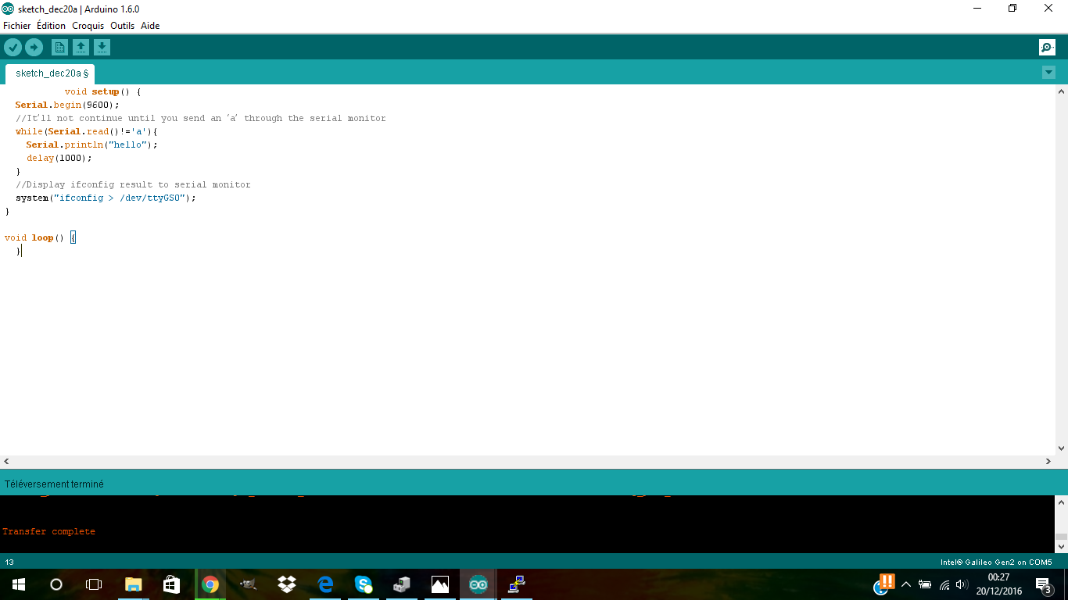Select the sketch_dec20a tab
Screen dimensions: 1068x600
pos(51,73)
